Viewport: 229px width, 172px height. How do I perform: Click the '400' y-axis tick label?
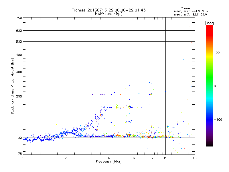click(19, 55)
